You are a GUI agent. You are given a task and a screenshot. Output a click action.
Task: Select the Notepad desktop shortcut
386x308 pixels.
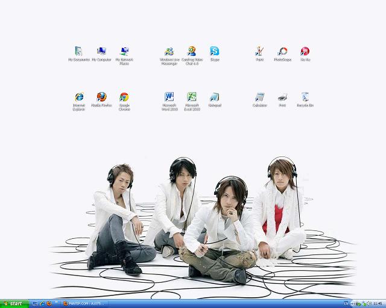[215, 100]
